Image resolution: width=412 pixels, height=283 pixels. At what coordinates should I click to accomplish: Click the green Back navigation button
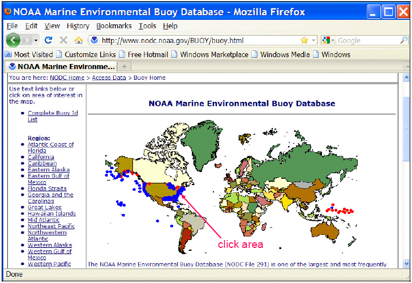click(x=13, y=40)
